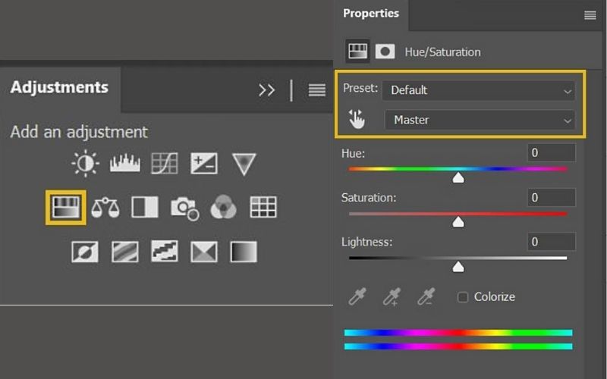Click the 'Add an adjustment' text
Viewport: 607px width, 379px height.
point(79,132)
